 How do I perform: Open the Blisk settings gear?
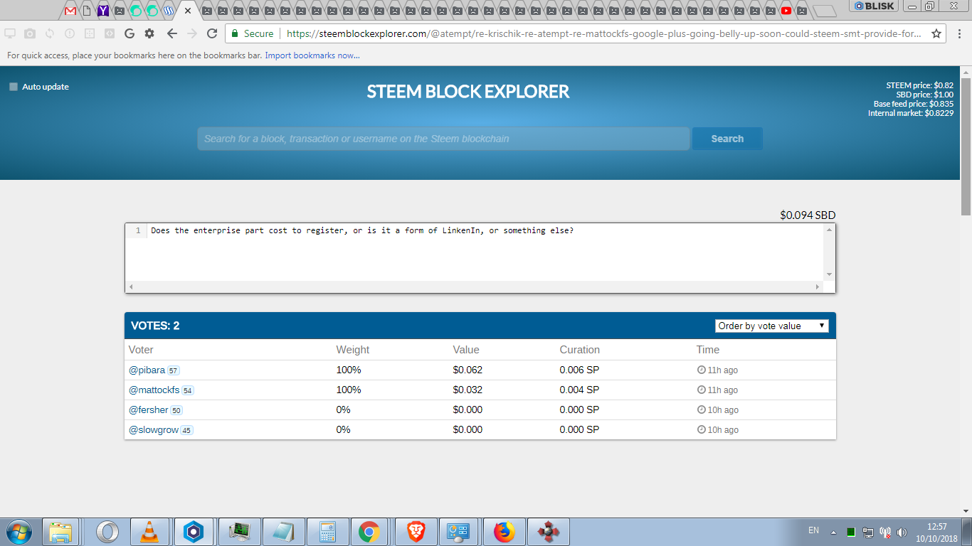click(x=149, y=33)
